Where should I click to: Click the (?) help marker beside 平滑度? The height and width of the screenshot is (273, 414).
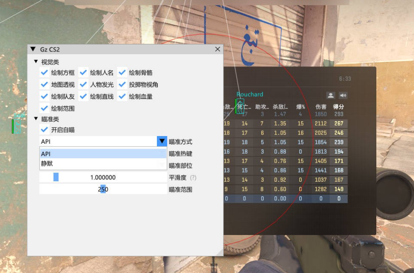(193, 178)
